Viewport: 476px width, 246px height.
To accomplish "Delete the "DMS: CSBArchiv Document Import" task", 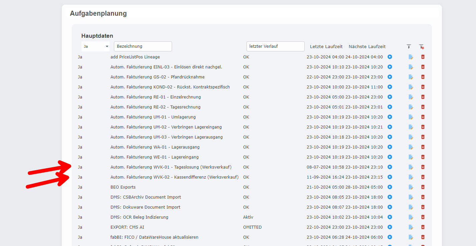I will [423, 197].
